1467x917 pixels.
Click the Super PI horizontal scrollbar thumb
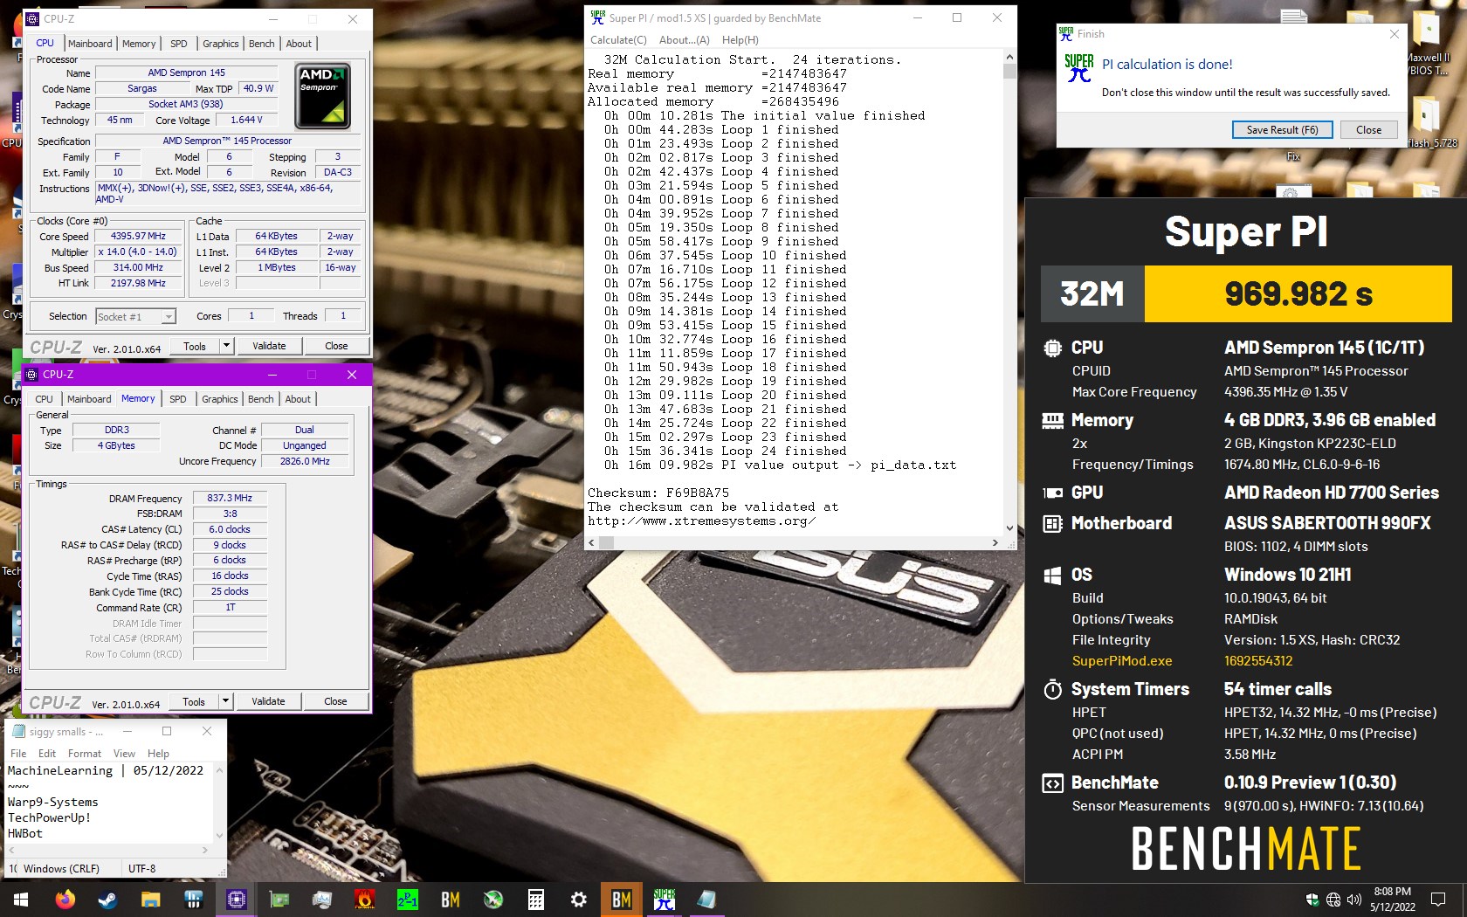pos(606,542)
